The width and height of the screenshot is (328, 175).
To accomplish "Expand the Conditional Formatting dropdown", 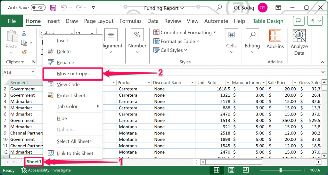I will 184,32.
